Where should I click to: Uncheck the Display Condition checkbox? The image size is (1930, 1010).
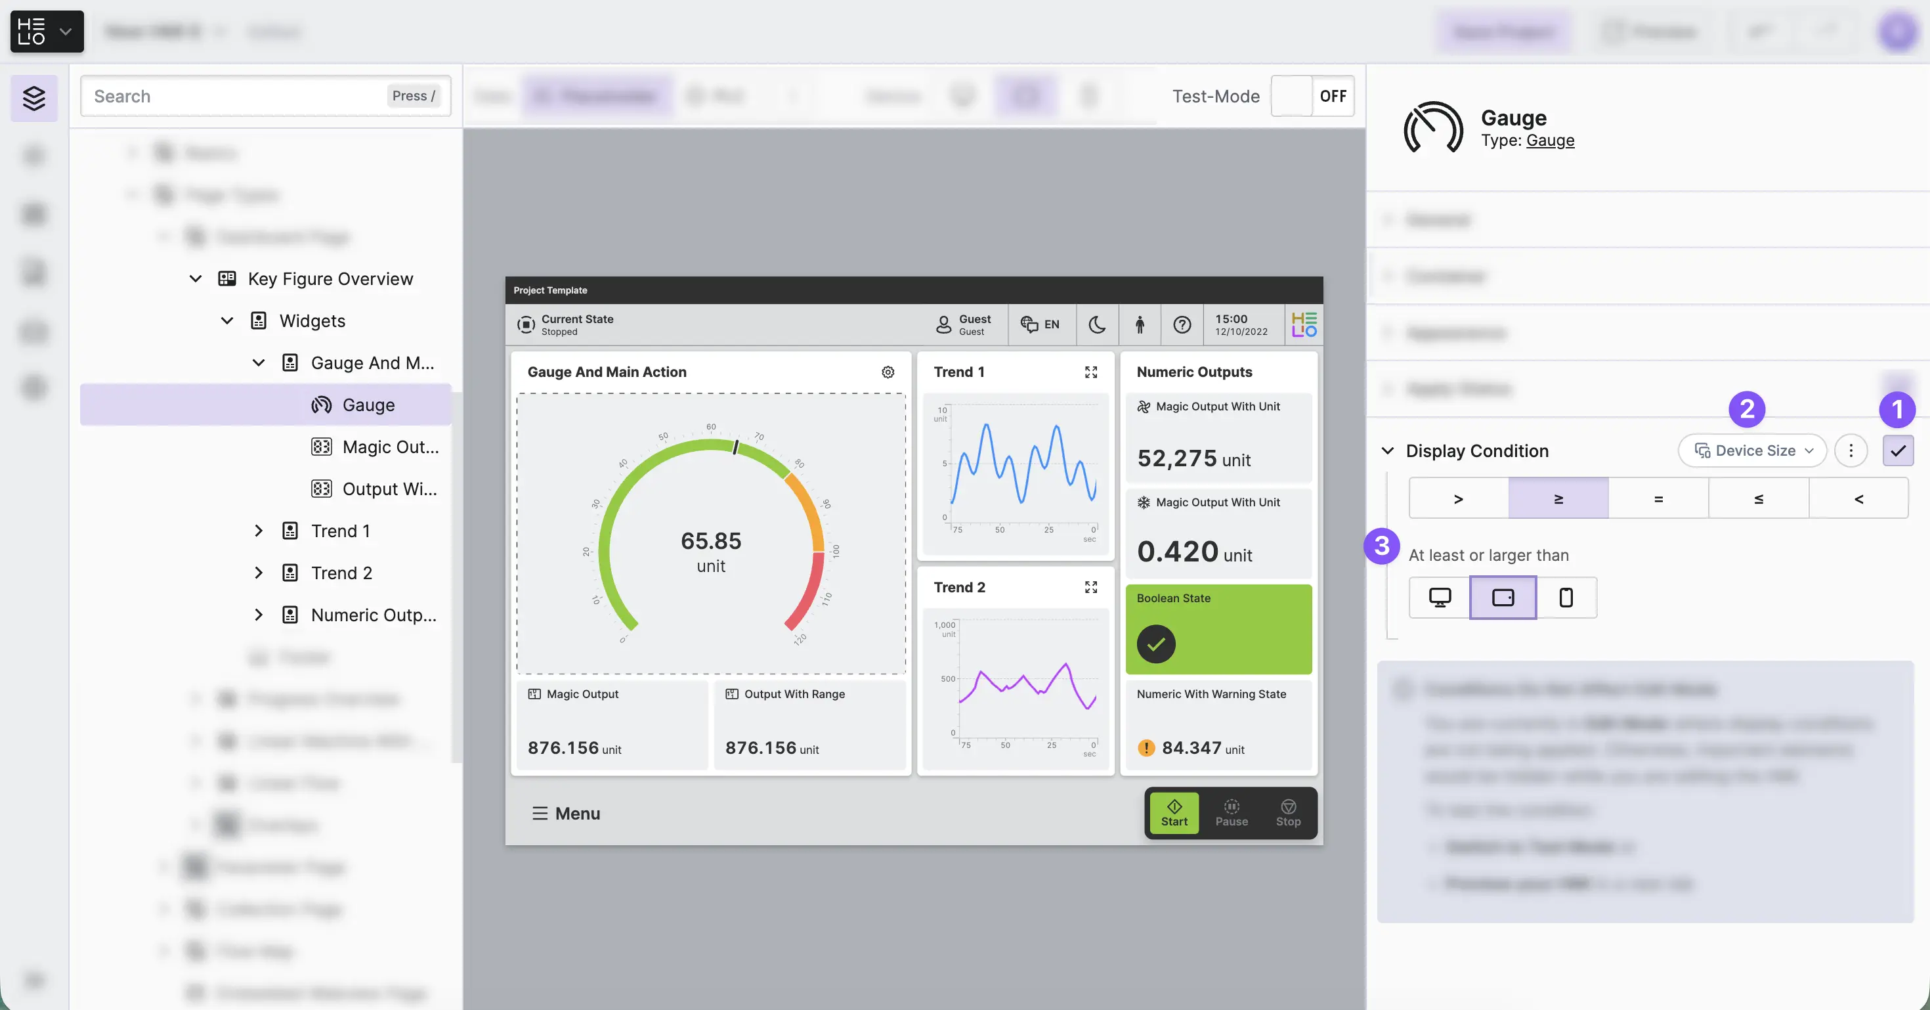[1898, 450]
